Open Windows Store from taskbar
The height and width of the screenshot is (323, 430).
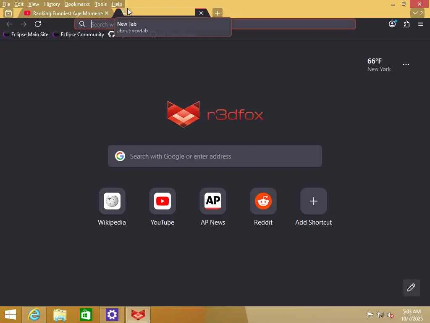(86, 315)
